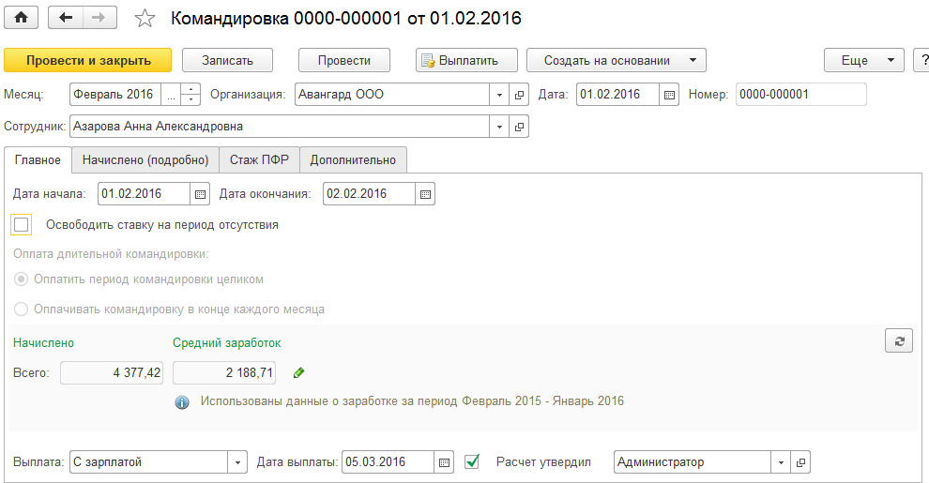Click the Начислено green heading

44,343
